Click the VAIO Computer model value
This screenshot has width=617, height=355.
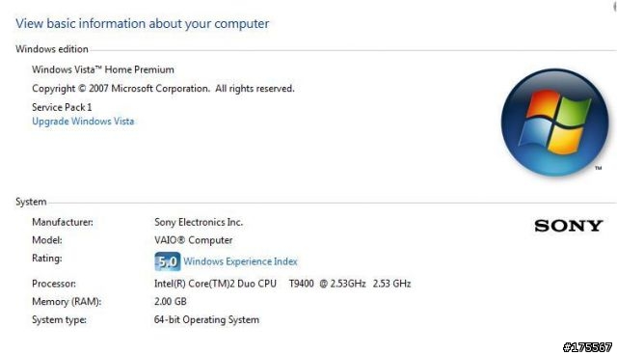[x=193, y=240]
